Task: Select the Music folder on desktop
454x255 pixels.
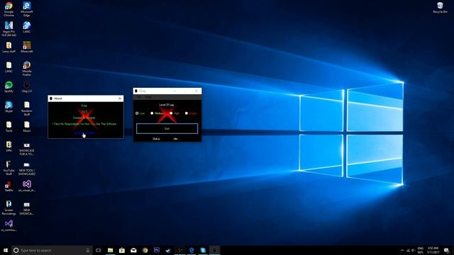Action: point(27,126)
